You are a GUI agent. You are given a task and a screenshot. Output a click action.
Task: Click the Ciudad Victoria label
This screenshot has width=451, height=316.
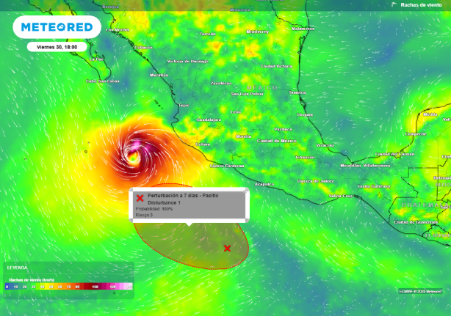pyautogui.click(x=276, y=66)
